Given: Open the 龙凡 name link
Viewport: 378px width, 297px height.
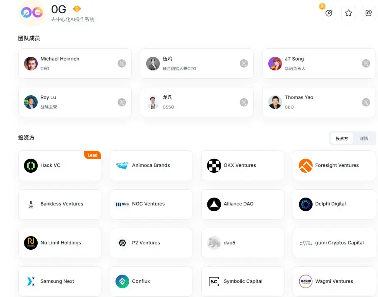Looking at the screenshot, I should tap(167, 97).
